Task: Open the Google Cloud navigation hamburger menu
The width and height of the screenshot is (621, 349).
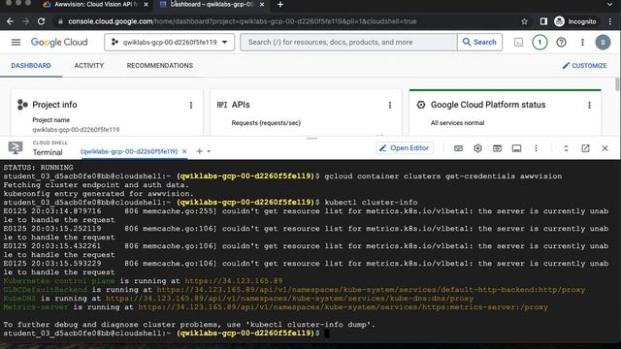Action: [16, 42]
